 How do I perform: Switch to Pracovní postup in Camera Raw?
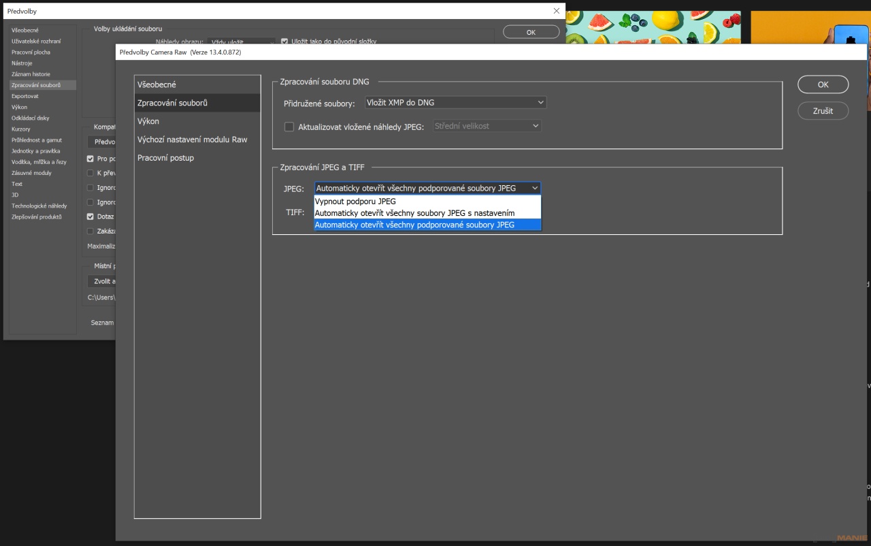(166, 158)
